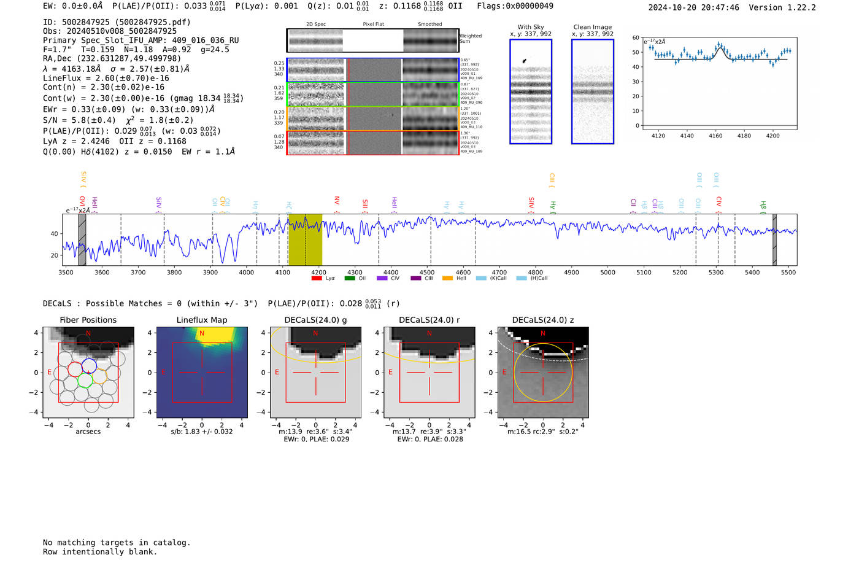The width and height of the screenshot is (859, 585).
Task: Click Flags:0x00000049 in the header
Action: (x=515, y=6)
